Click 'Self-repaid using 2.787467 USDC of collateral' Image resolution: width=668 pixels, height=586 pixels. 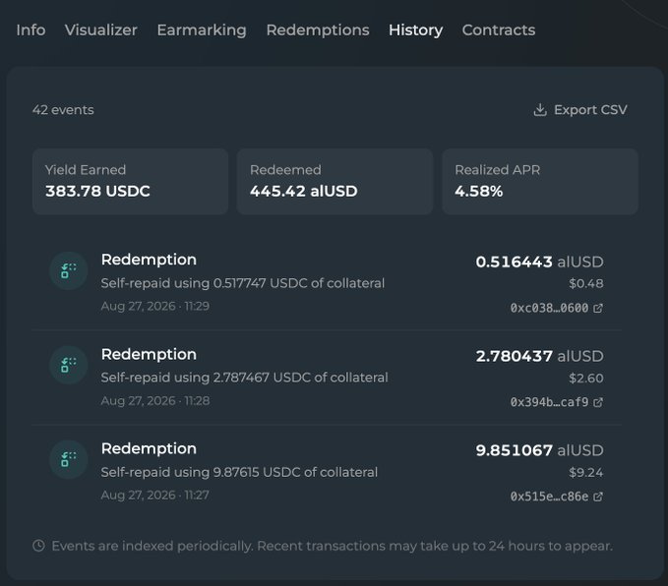point(245,378)
